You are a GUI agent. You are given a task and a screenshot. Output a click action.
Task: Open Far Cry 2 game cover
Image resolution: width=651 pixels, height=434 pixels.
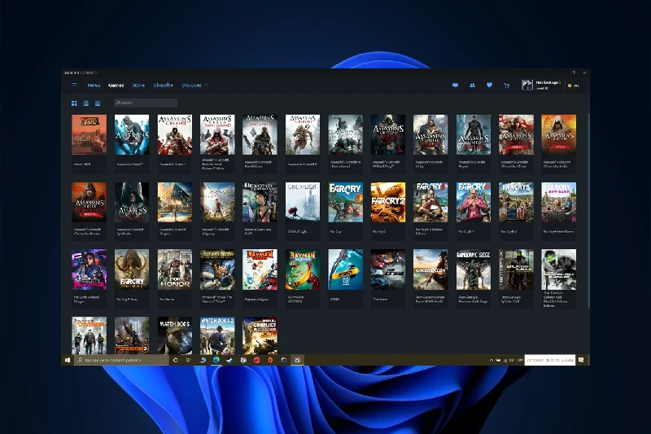click(387, 202)
